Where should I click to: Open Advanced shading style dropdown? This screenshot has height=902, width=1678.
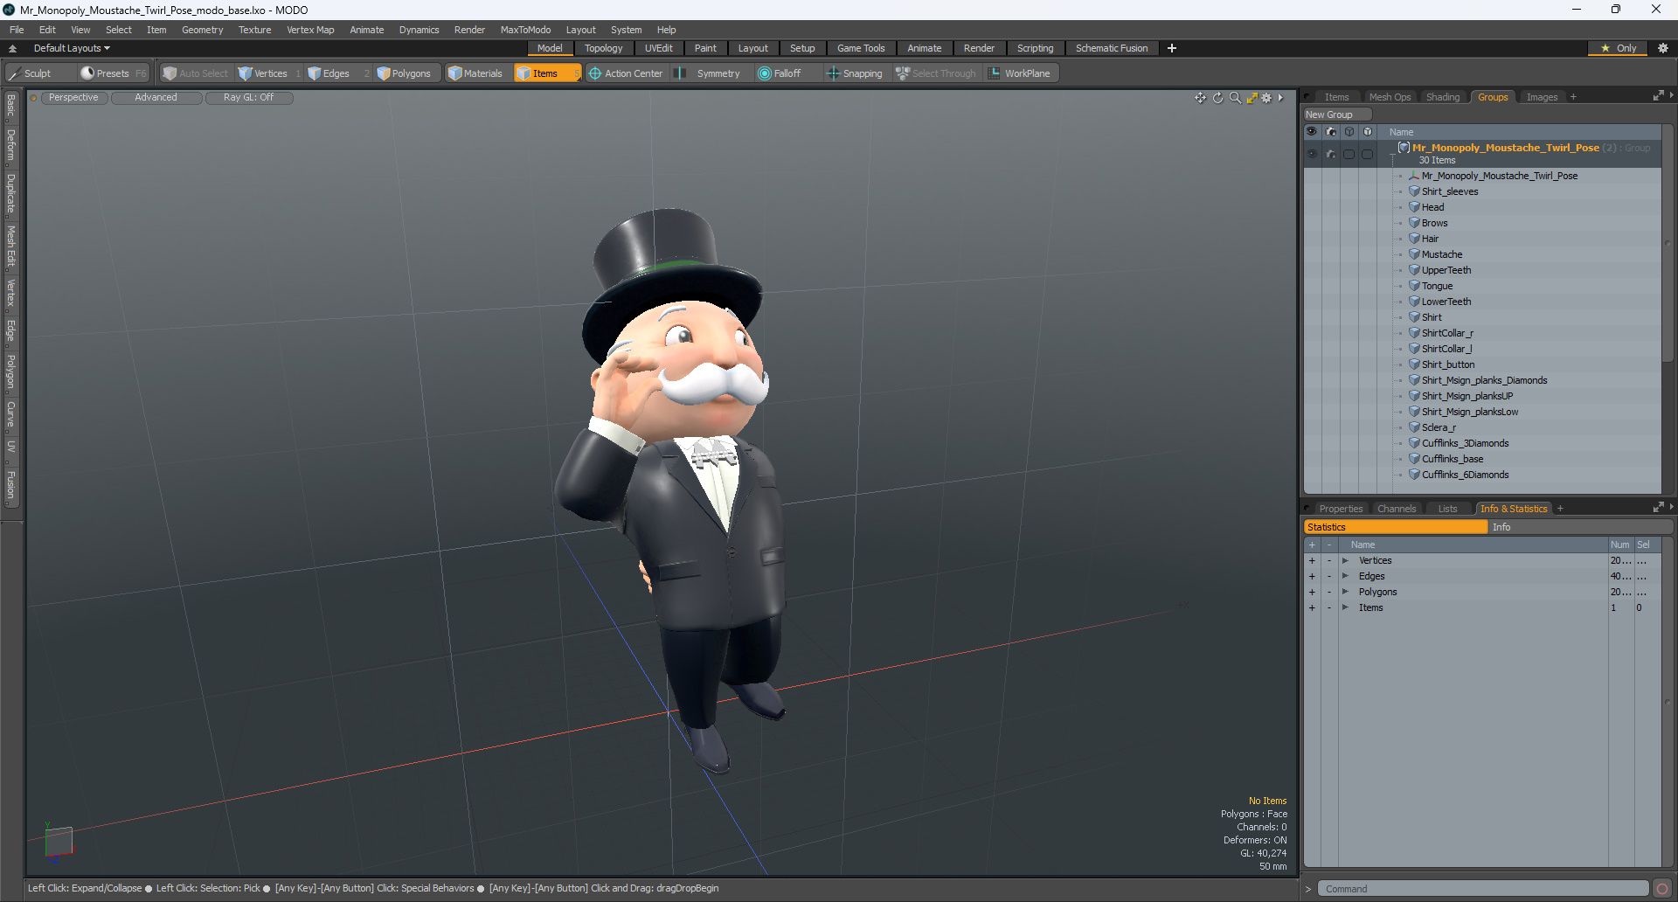pyautogui.click(x=156, y=98)
